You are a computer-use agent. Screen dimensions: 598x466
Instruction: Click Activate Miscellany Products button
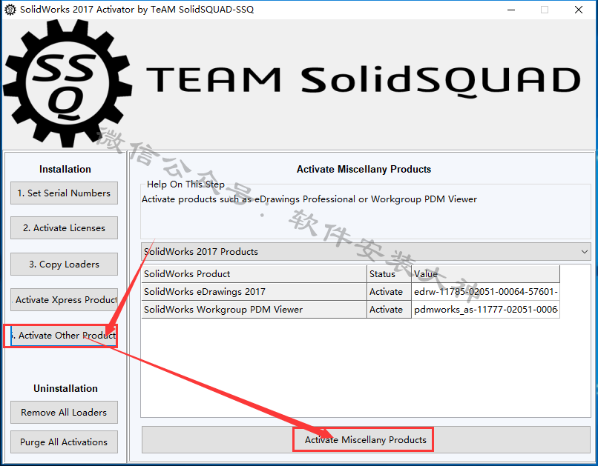tap(366, 440)
